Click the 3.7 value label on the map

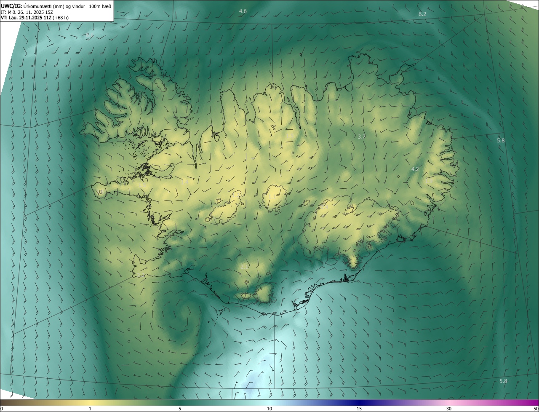362,137
